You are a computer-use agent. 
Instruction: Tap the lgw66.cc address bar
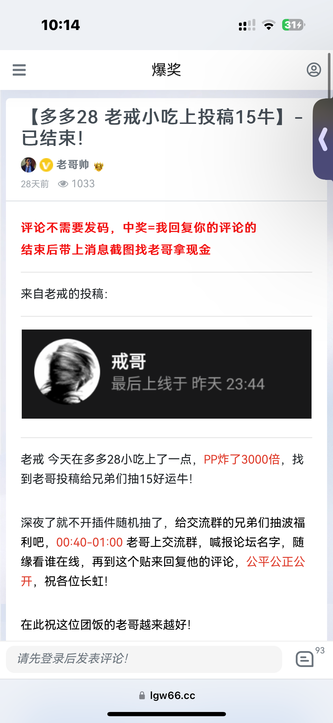[x=167, y=695]
